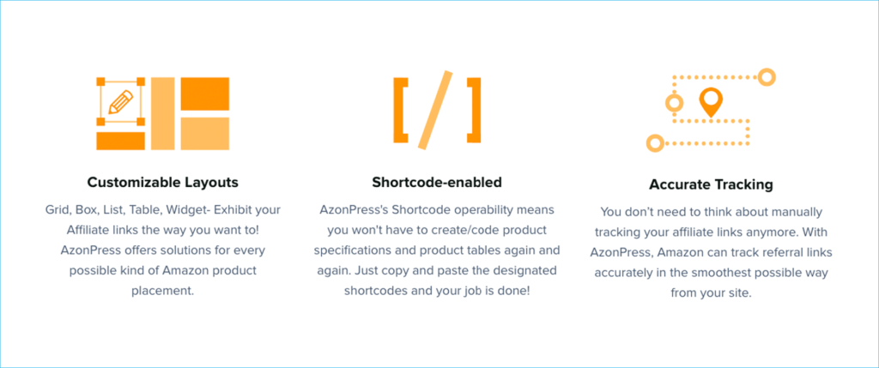Click the Accurate Tracking heading
The height and width of the screenshot is (368, 879).
pos(711,184)
